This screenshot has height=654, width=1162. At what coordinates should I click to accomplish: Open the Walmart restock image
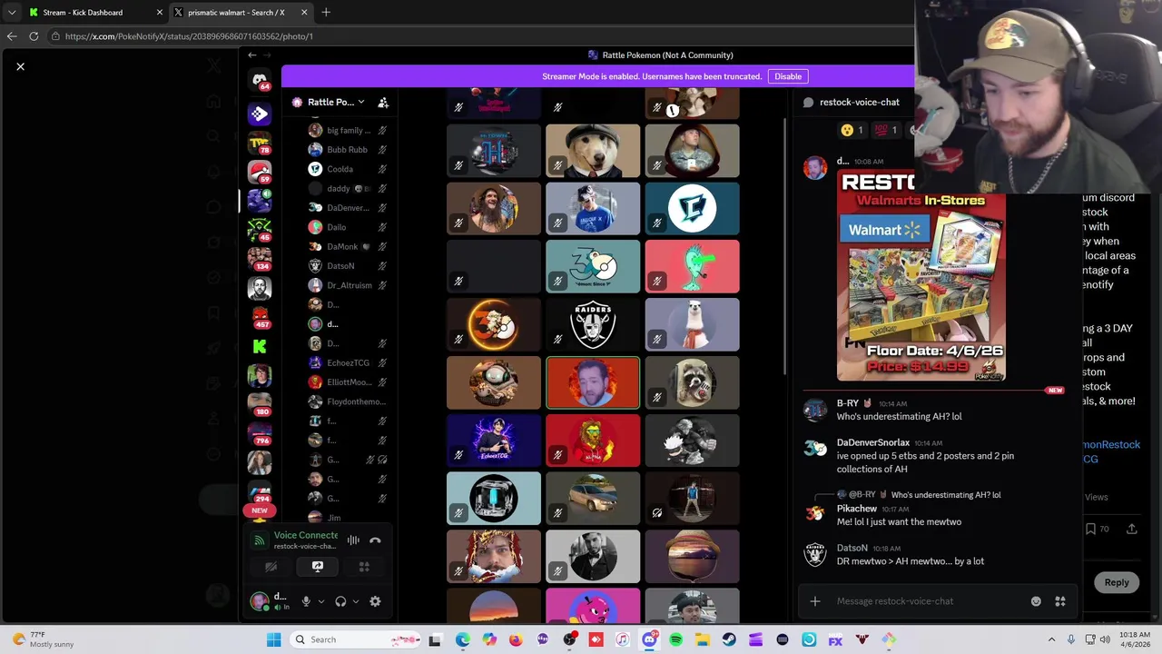pos(921,275)
